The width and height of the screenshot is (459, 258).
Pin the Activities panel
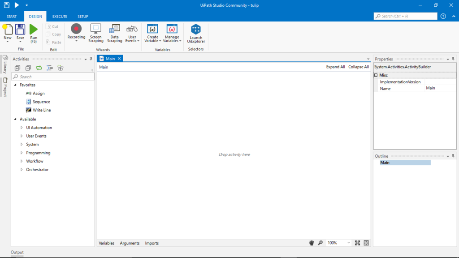click(91, 59)
